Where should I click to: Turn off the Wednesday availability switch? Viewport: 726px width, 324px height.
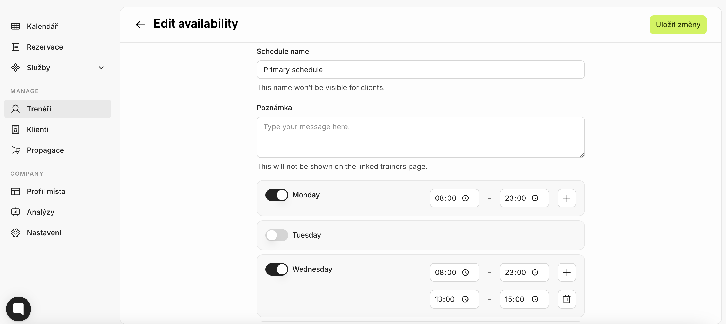(277, 269)
